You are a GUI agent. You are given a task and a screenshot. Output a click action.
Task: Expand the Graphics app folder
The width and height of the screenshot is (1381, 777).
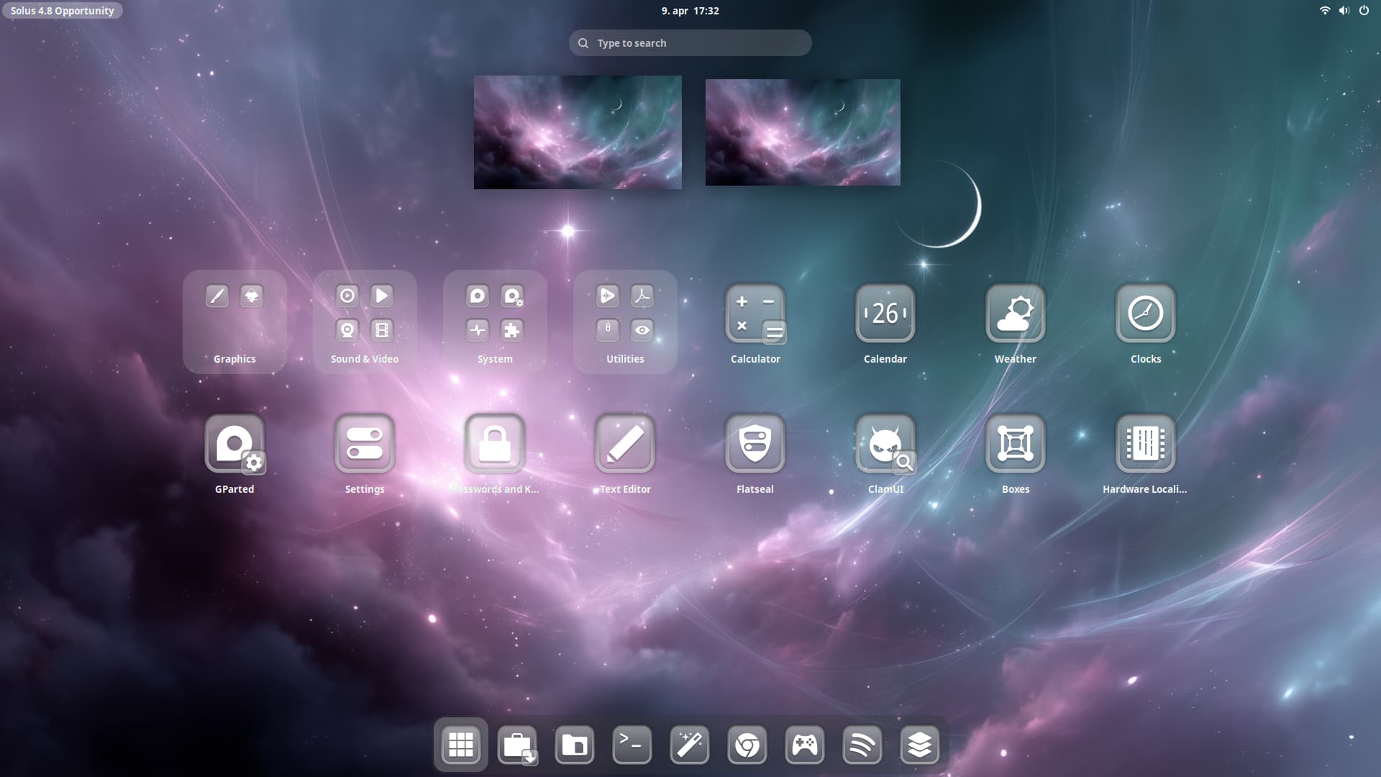click(x=234, y=322)
